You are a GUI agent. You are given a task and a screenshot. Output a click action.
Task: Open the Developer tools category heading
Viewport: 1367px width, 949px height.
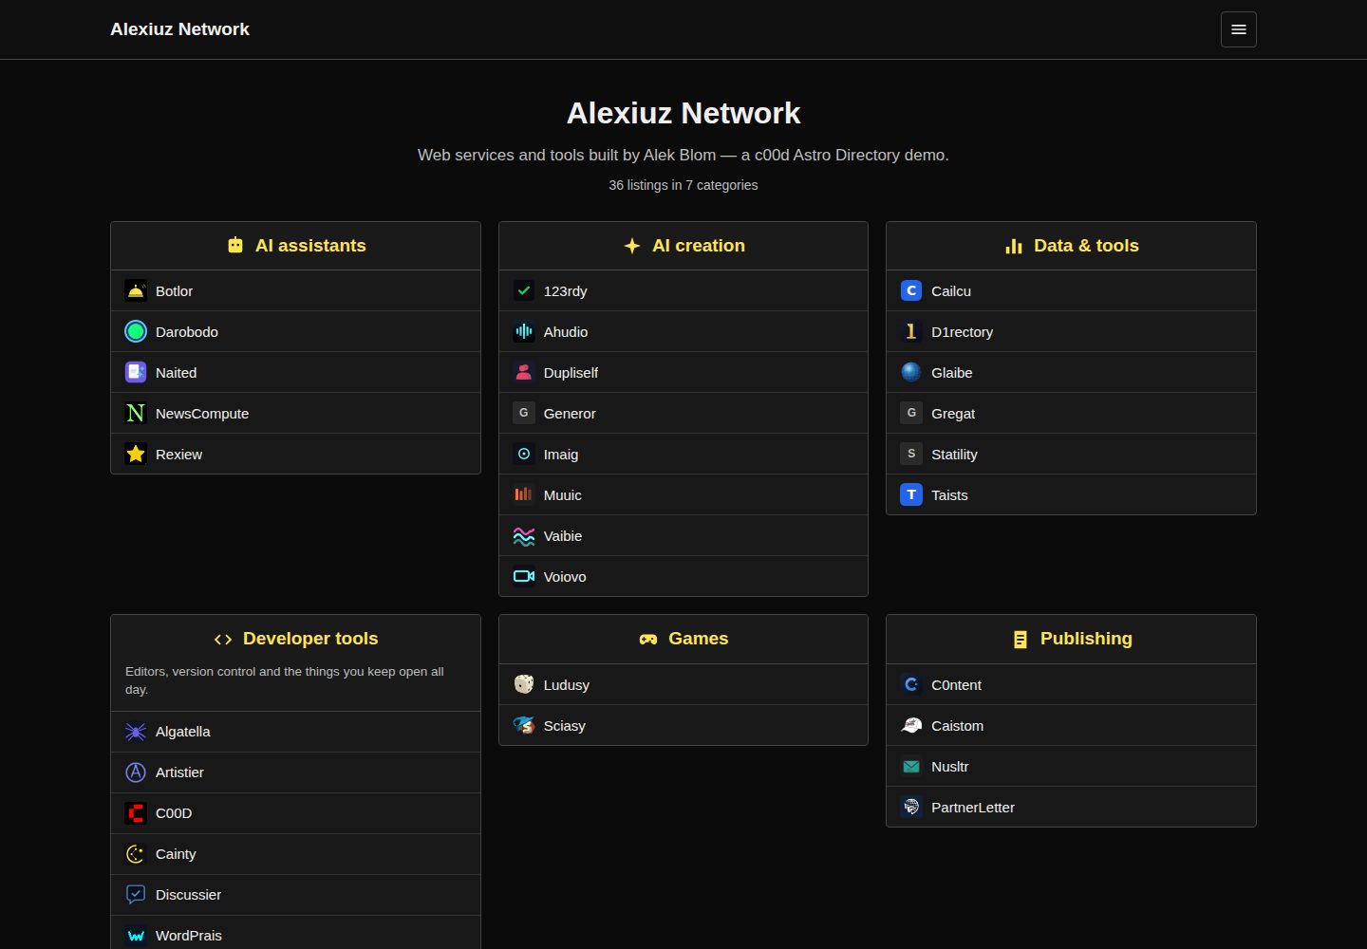pos(296,639)
